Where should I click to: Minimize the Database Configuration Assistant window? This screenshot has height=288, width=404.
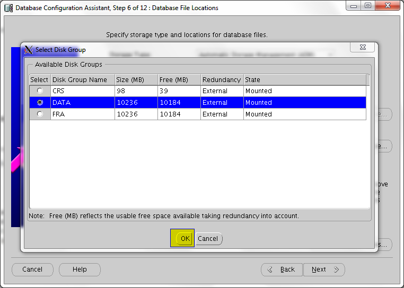[354, 7]
